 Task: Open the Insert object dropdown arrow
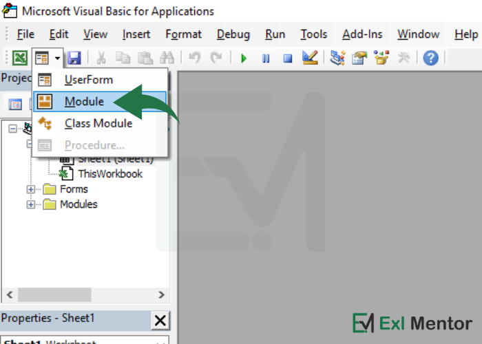(x=57, y=58)
